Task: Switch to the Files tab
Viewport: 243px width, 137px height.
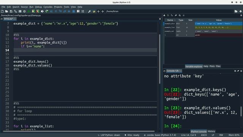Action: coord(218,66)
